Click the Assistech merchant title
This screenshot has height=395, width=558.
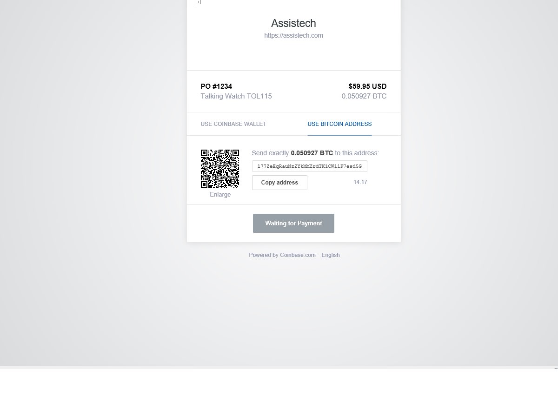click(293, 23)
